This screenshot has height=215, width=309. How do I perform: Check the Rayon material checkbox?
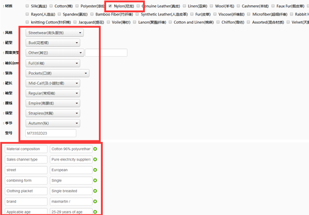[27, 14]
